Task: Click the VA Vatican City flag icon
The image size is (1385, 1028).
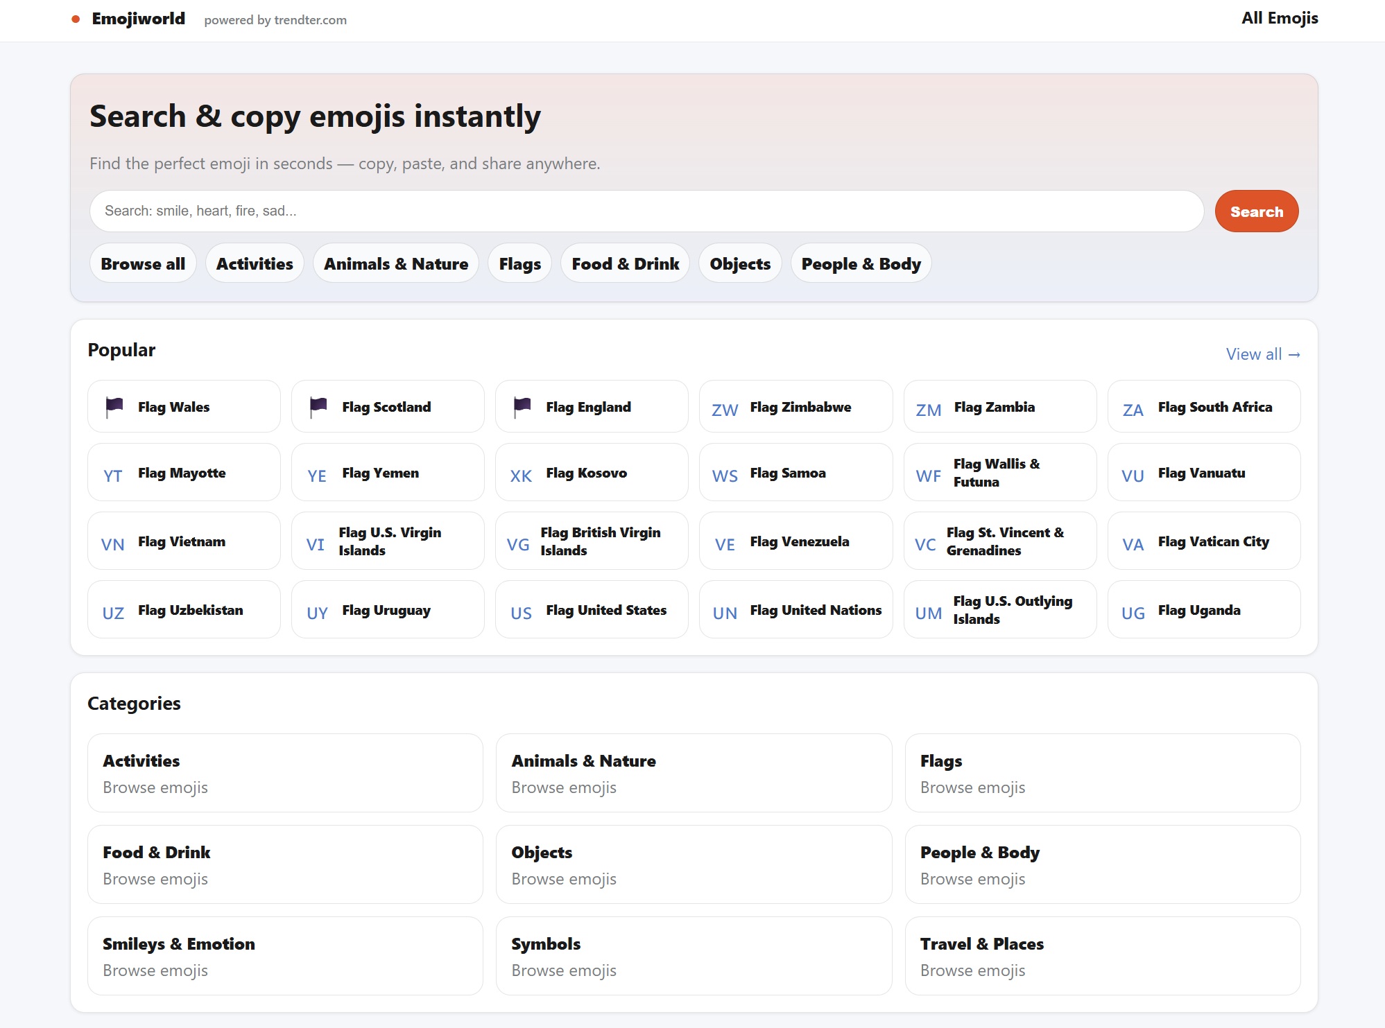Action: coord(1133,544)
